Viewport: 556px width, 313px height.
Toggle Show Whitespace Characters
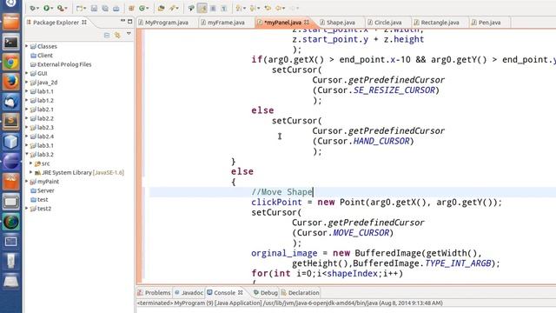pos(224,8)
